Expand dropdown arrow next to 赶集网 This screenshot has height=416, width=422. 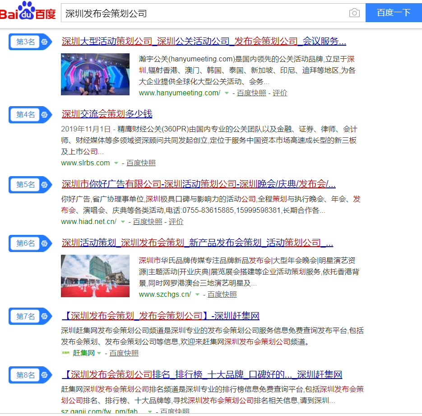[x=99, y=353]
